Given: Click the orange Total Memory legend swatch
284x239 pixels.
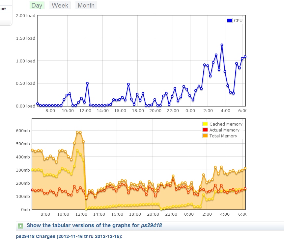Looking at the screenshot, I should point(205,136).
